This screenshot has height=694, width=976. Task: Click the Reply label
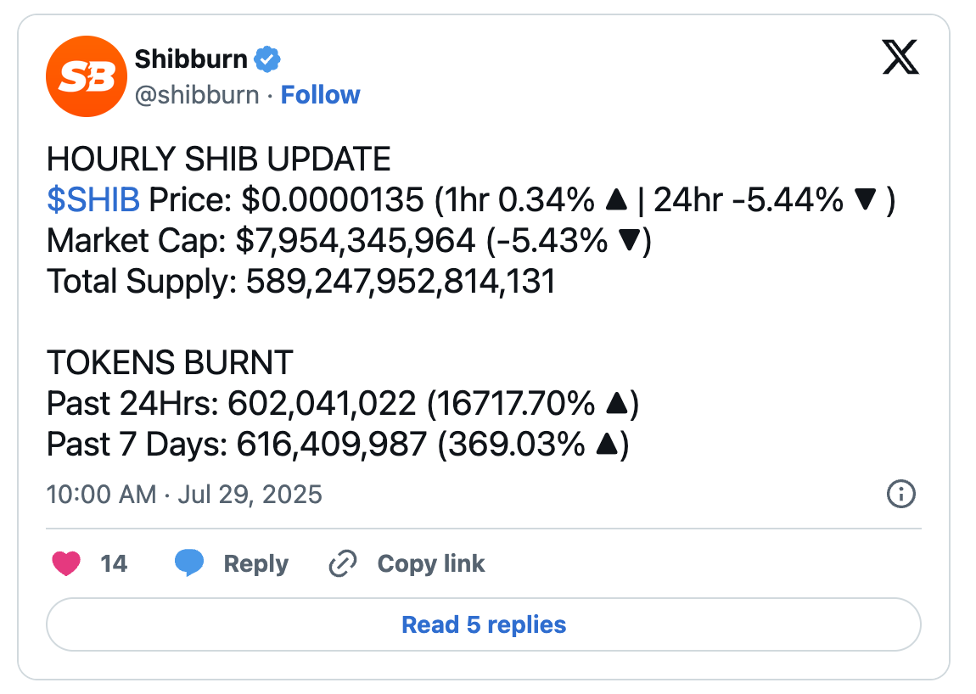tap(255, 563)
